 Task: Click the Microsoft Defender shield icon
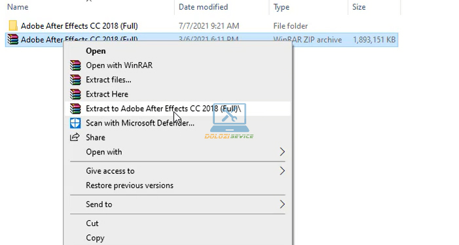(75, 123)
